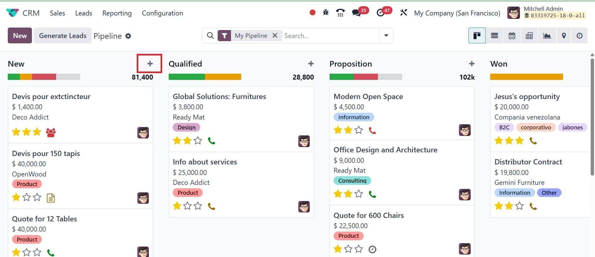
Task: Set third star priority on Devis pour 150 tapis
Action: (37, 197)
